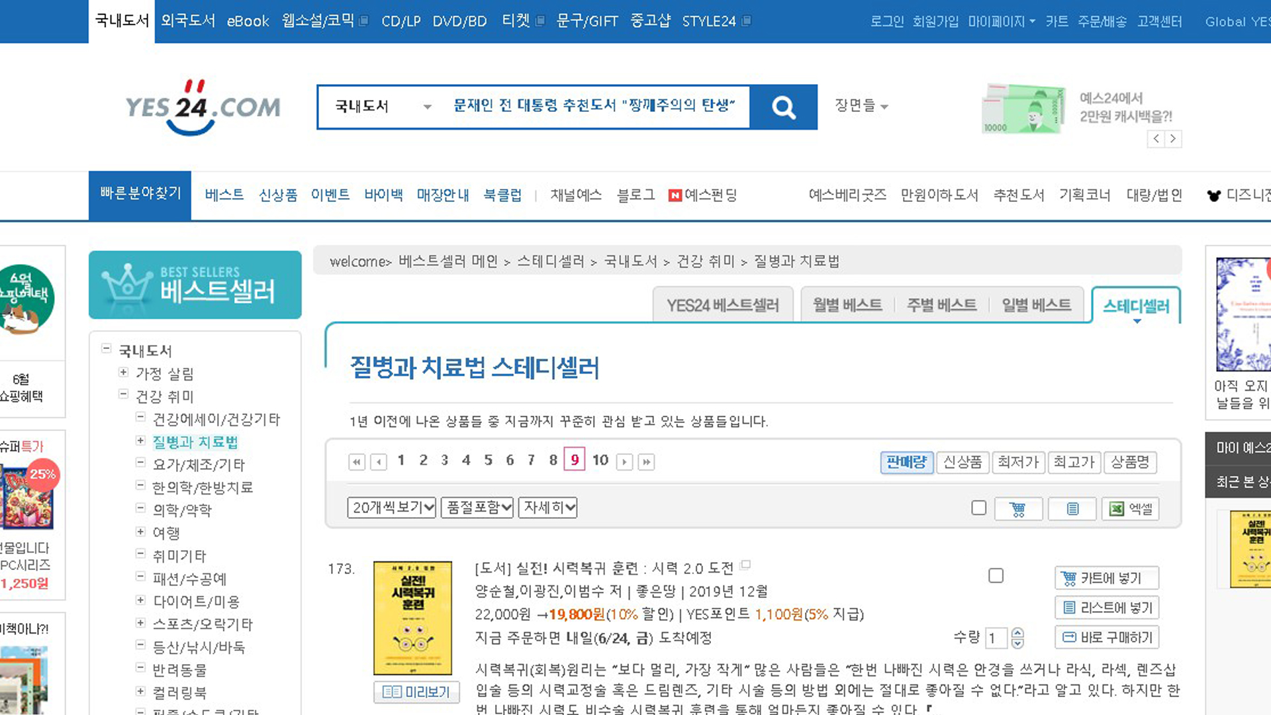Increase quantity with stepper up arrow
Image resolution: width=1271 pixels, height=715 pixels.
pos(1018,633)
